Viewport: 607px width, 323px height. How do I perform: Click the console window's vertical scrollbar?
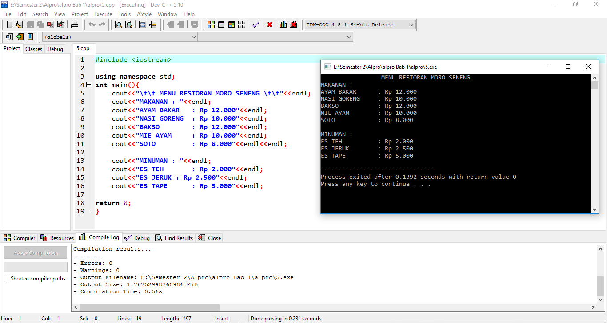click(595, 142)
